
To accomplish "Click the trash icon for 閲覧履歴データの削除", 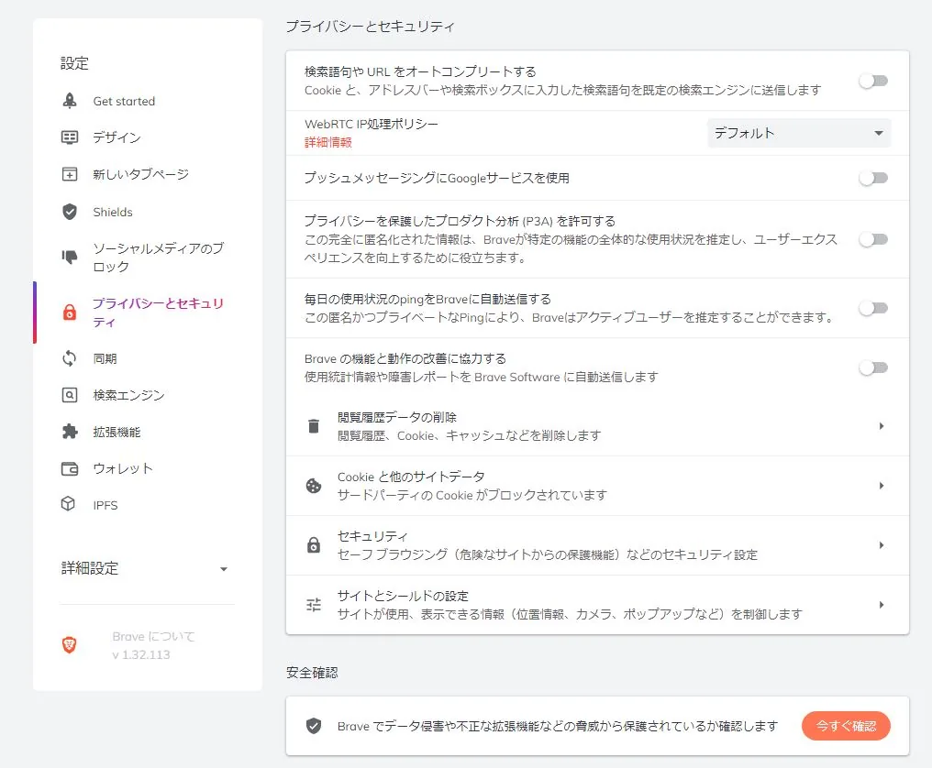I will click(x=313, y=425).
